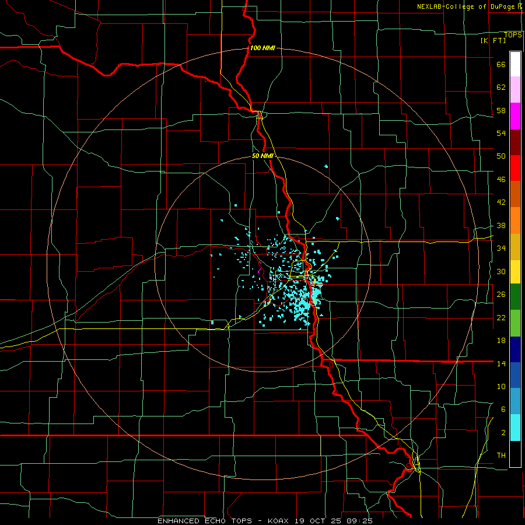Click the bright orange legend swatch
Viewport: 525px width, 525px height.
tap(515, 220)
